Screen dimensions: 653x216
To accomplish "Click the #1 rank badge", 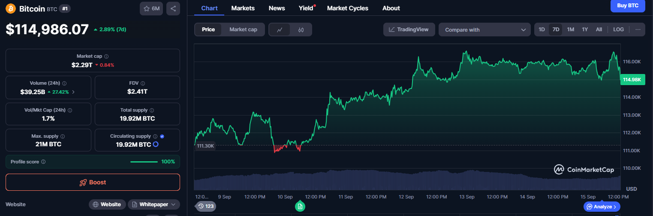I will [x=65, y=9].
